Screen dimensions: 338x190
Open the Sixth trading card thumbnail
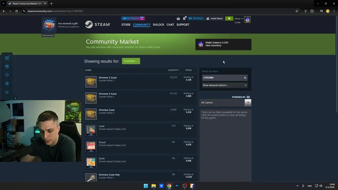91,163
